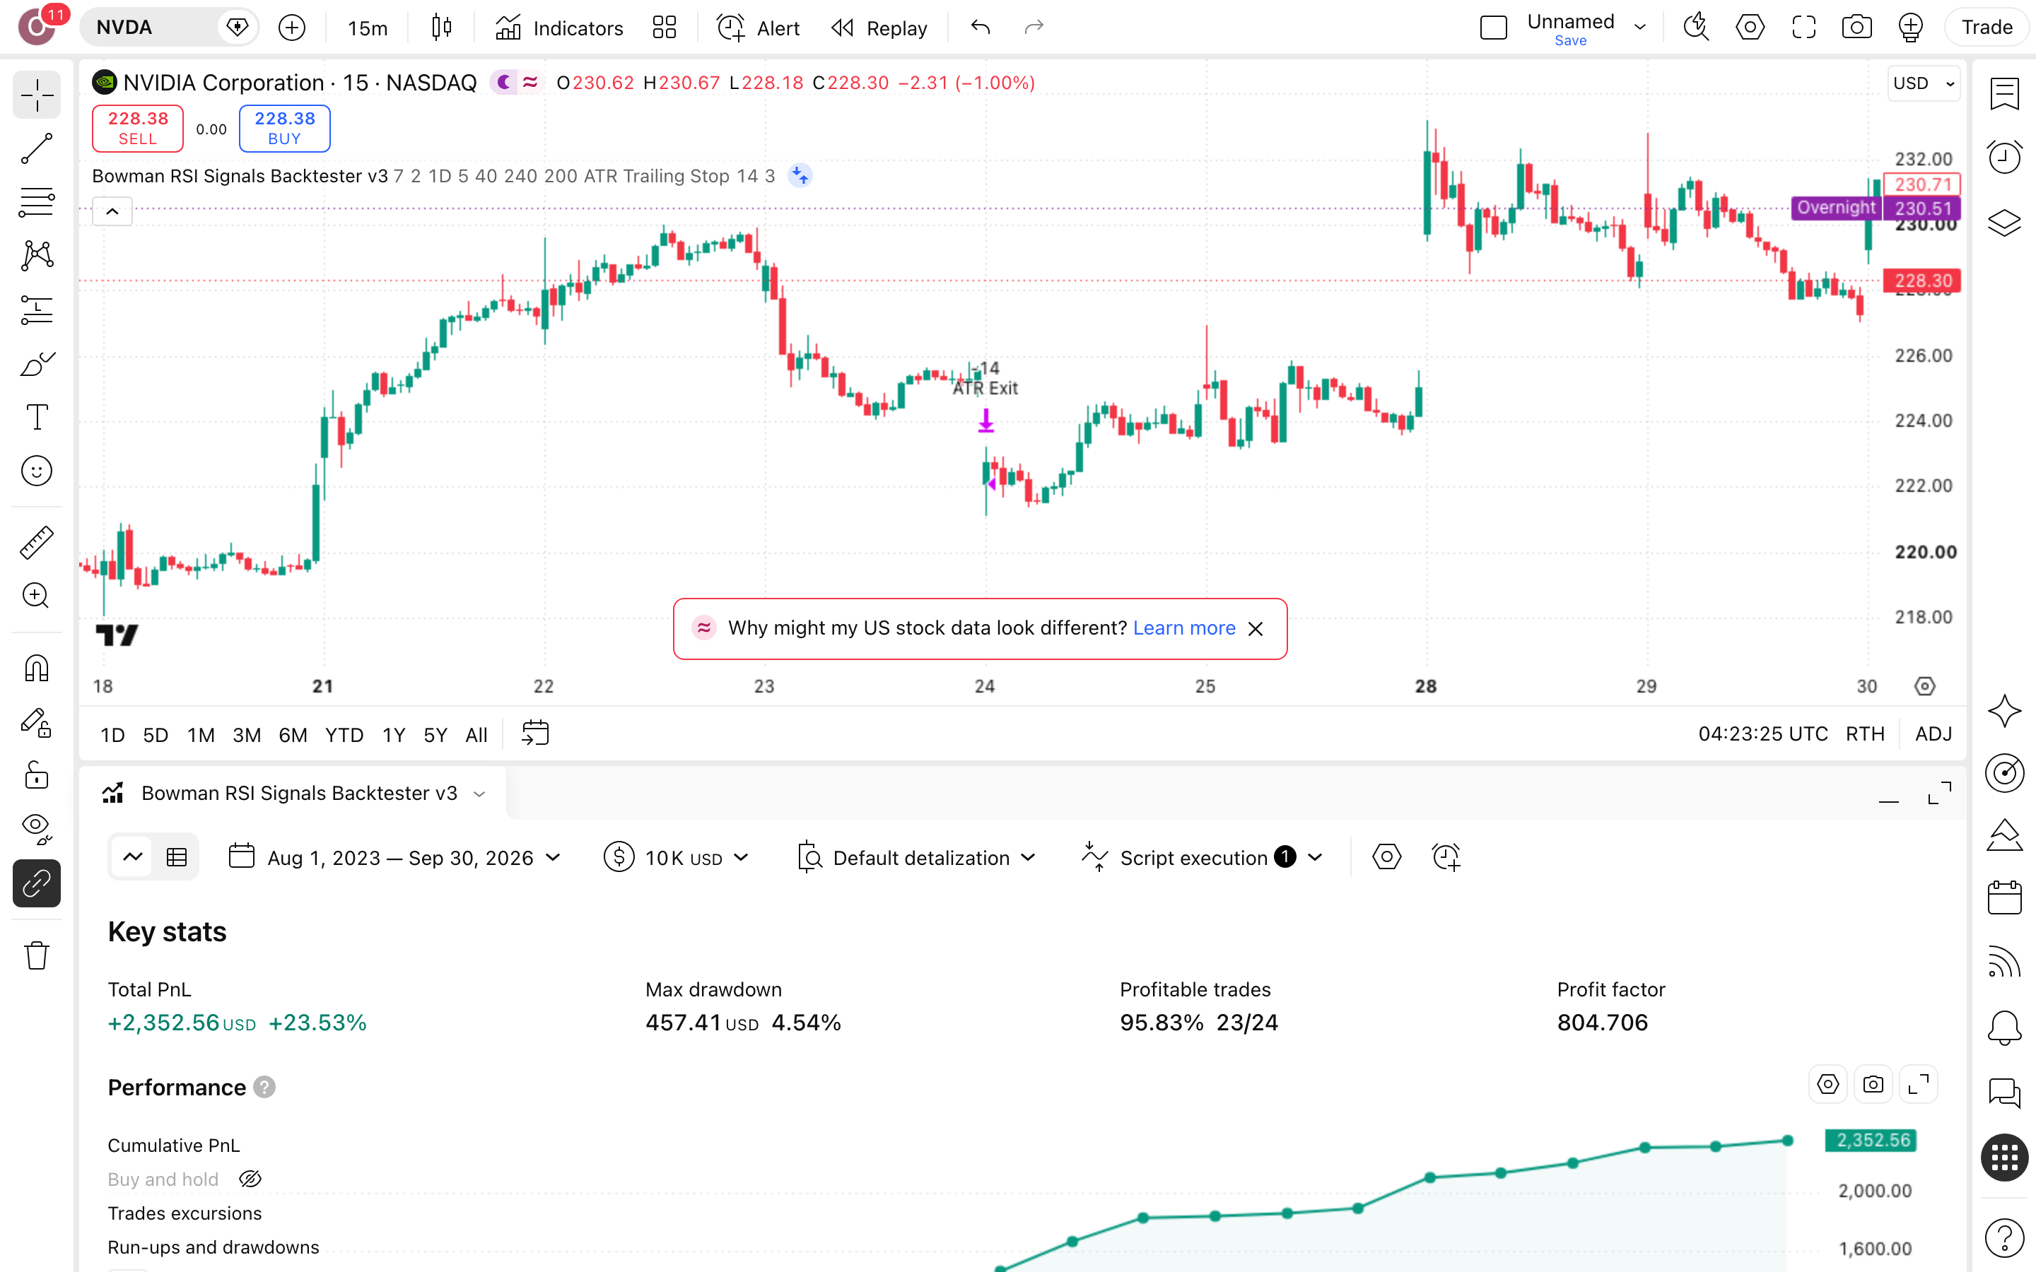Undo the last action
The image size is (2036, 1272).
980,28
